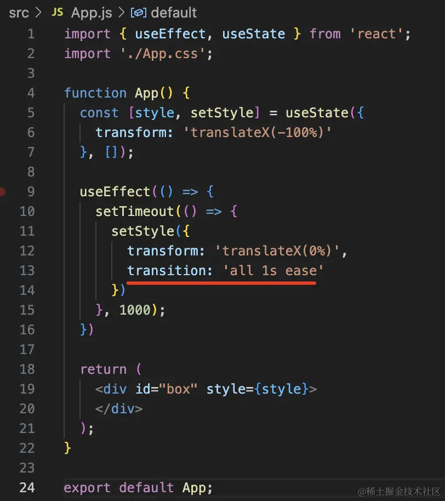
Task: Click the id="box" attribute
Action: pyautogui.click(x=166, y=389)
